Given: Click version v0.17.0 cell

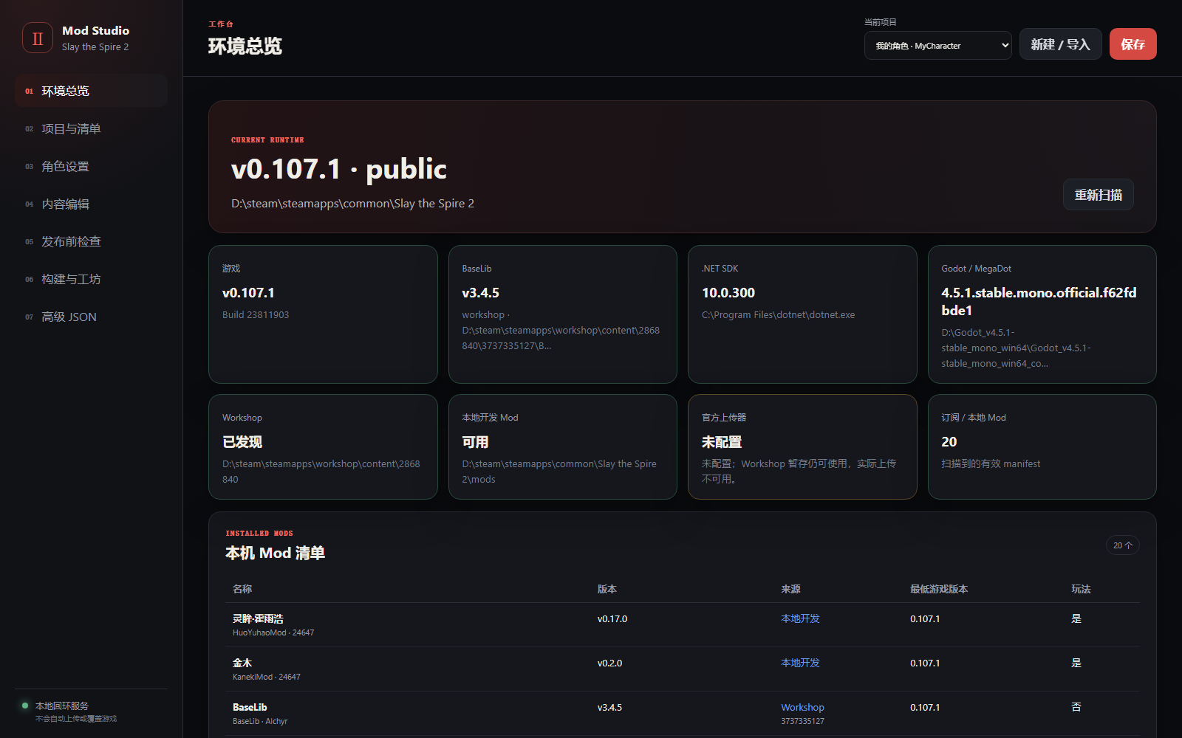Looking at the screenshot, I should tap(612, 619).
